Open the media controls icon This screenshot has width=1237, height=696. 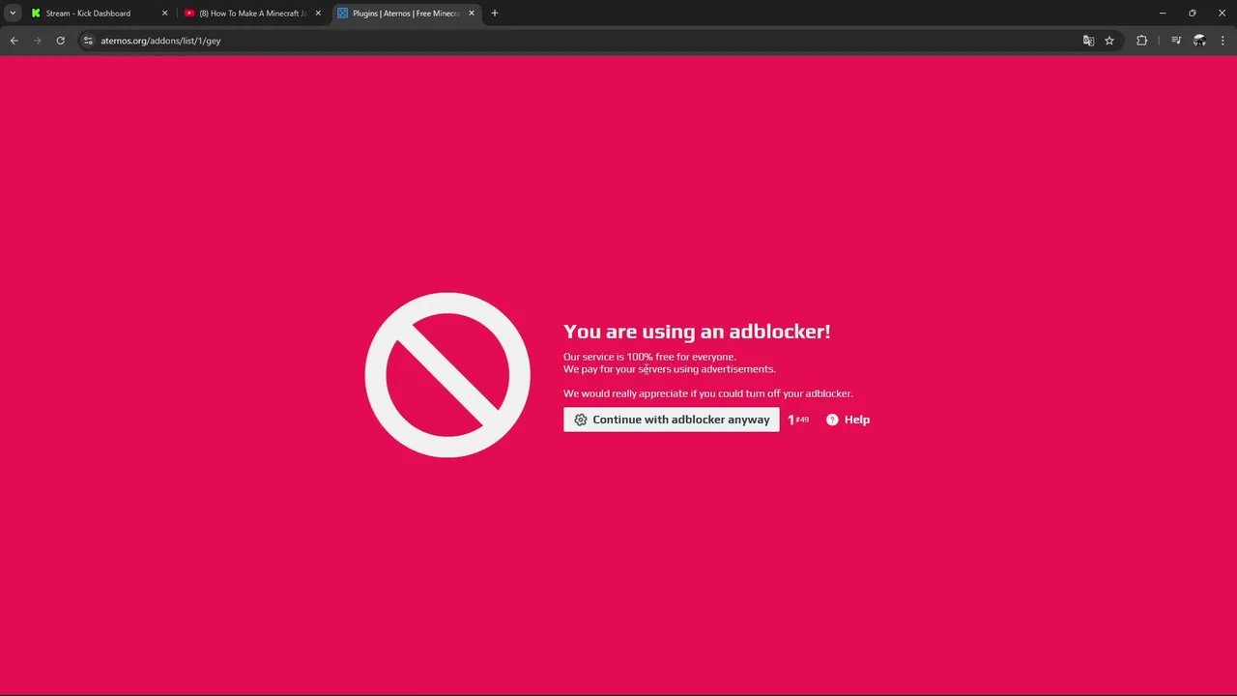(1176, 41)
